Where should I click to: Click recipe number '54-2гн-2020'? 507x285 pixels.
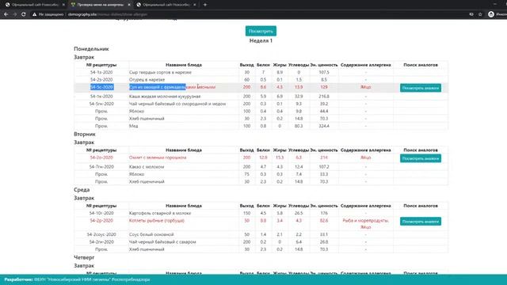[101, 242]
